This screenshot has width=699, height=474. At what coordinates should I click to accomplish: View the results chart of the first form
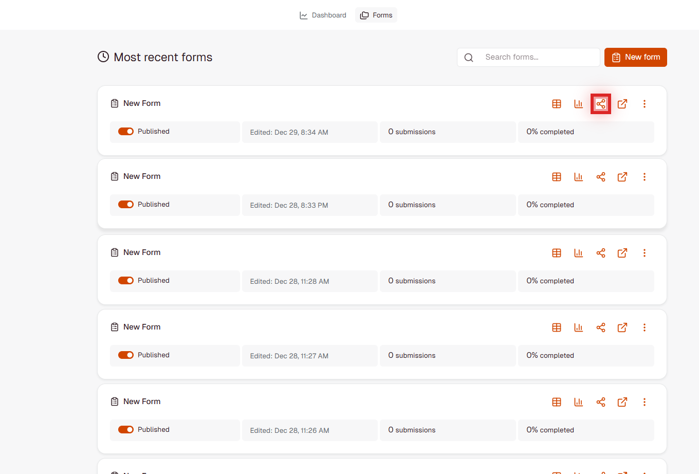[579, 103]
